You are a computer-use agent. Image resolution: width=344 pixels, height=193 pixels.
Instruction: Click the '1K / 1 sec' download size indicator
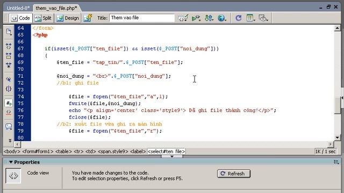(326, 151)
